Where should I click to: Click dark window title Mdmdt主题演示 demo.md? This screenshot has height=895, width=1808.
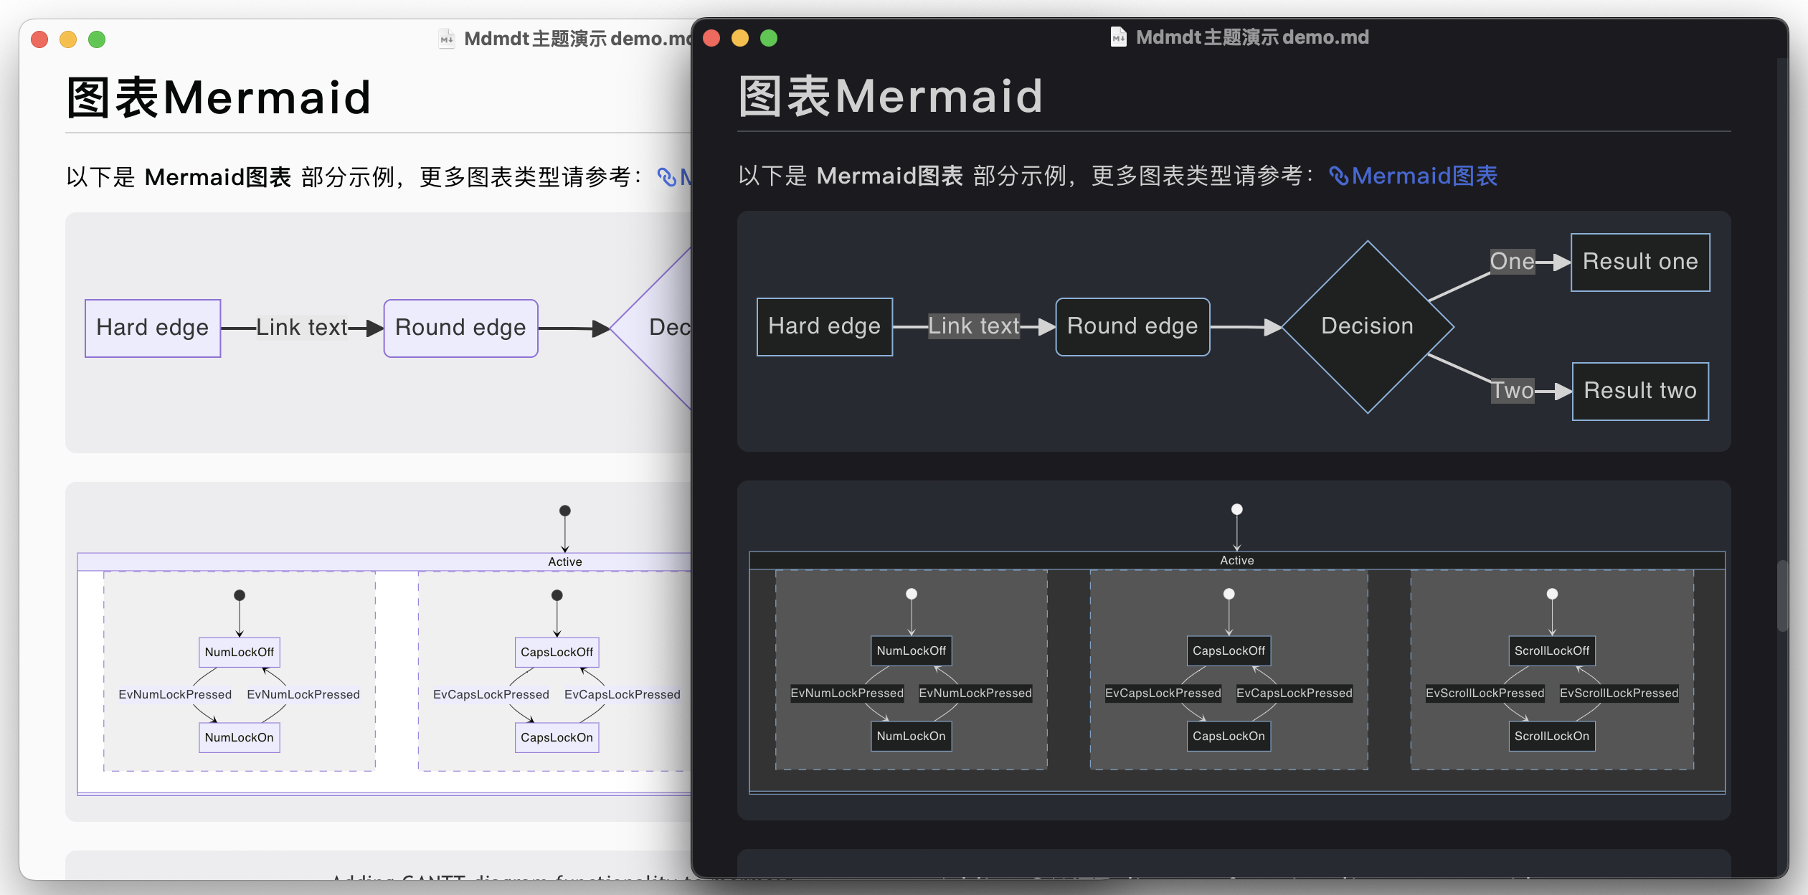[x=1252, y=37]
